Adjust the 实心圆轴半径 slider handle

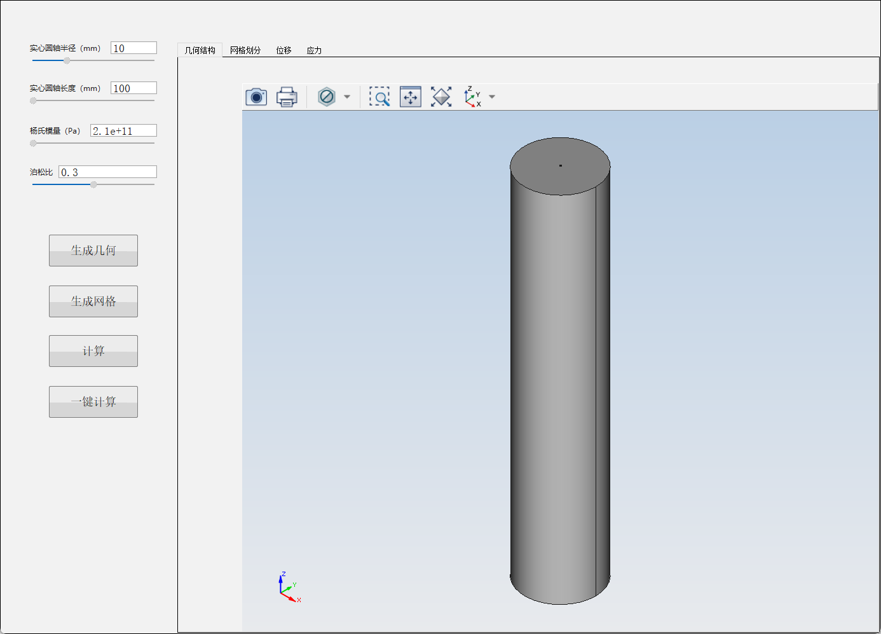[x=67, y=60]
